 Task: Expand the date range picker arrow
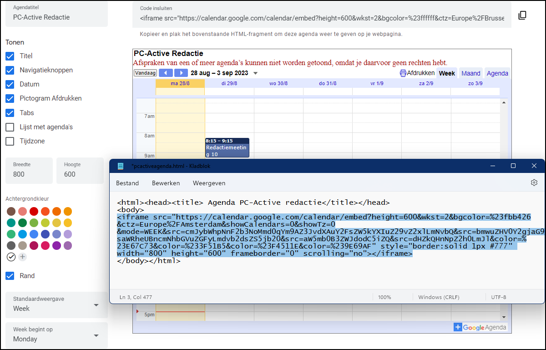coord(255,73)
